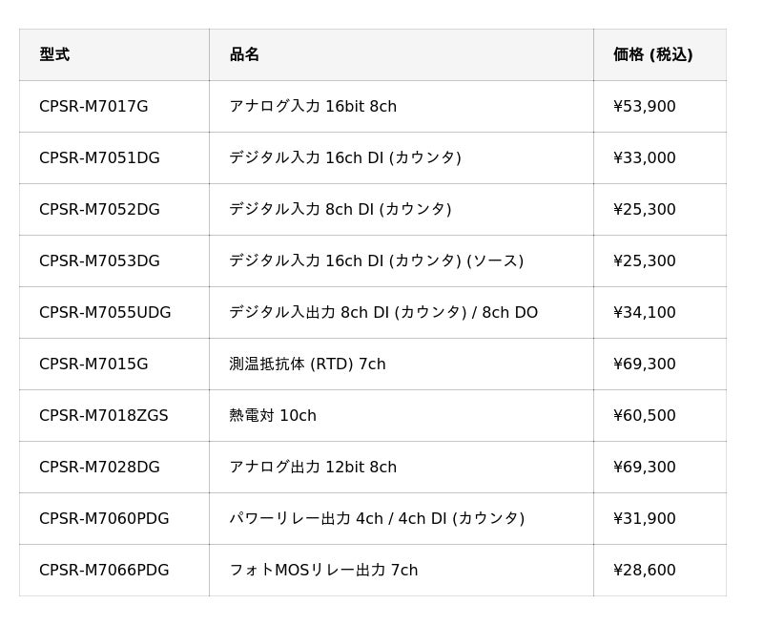Image resolution: width=763 pixels, height=625 pixels.
Task: Click the CPSR-M7015G model entry
Action: tap(93, 364)
